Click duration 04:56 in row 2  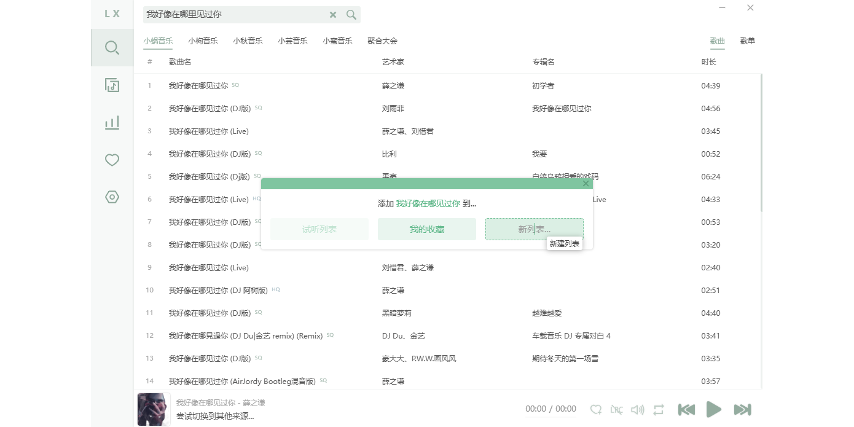pyautogui.click(x=711, y=109)
